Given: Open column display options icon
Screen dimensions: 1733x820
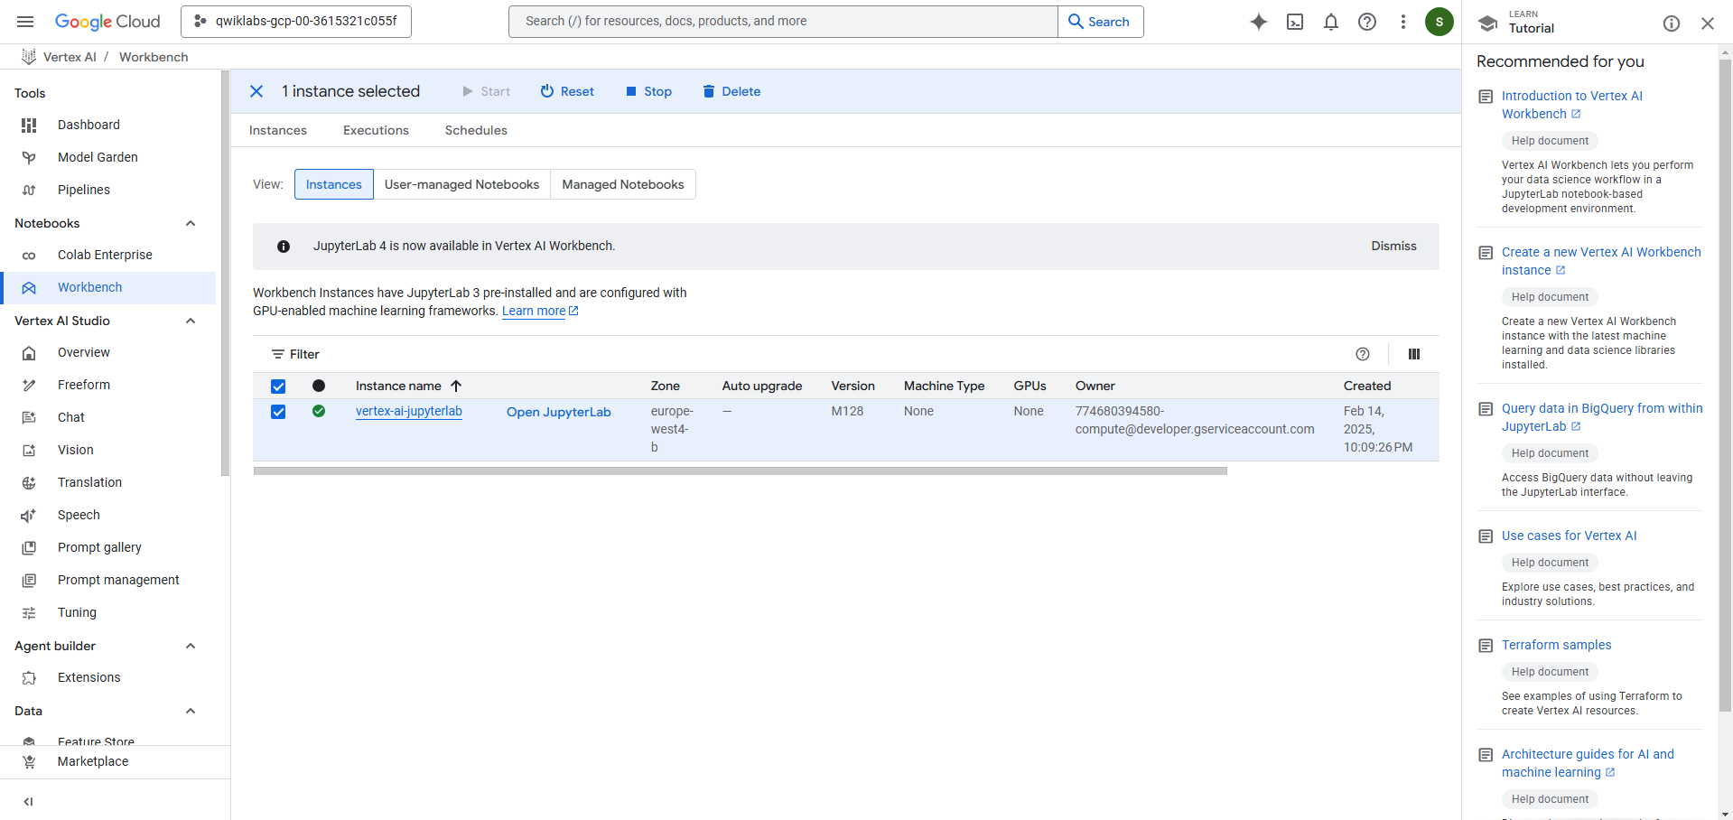Looking at the screenshot, I should 1414,354.
